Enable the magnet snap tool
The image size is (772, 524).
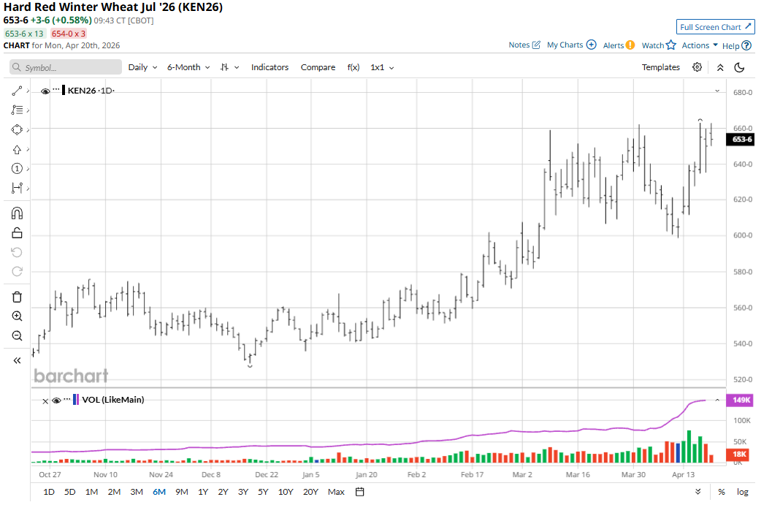pyautogui.click(x=17, y=213)
